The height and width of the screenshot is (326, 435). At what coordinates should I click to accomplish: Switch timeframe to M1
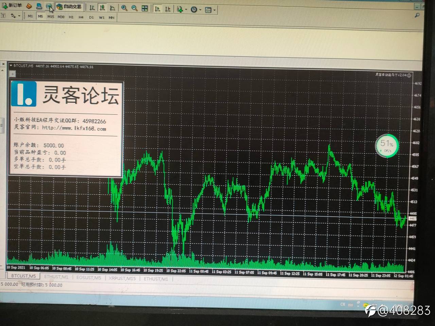30,16
